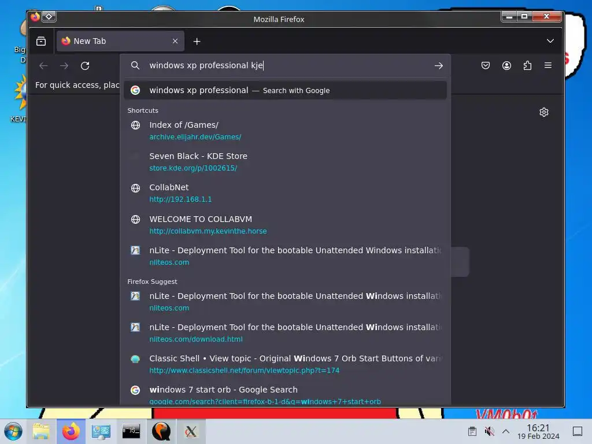
Task: Open WELCOME TO COLLABVM suggestion
Action: 285,225
